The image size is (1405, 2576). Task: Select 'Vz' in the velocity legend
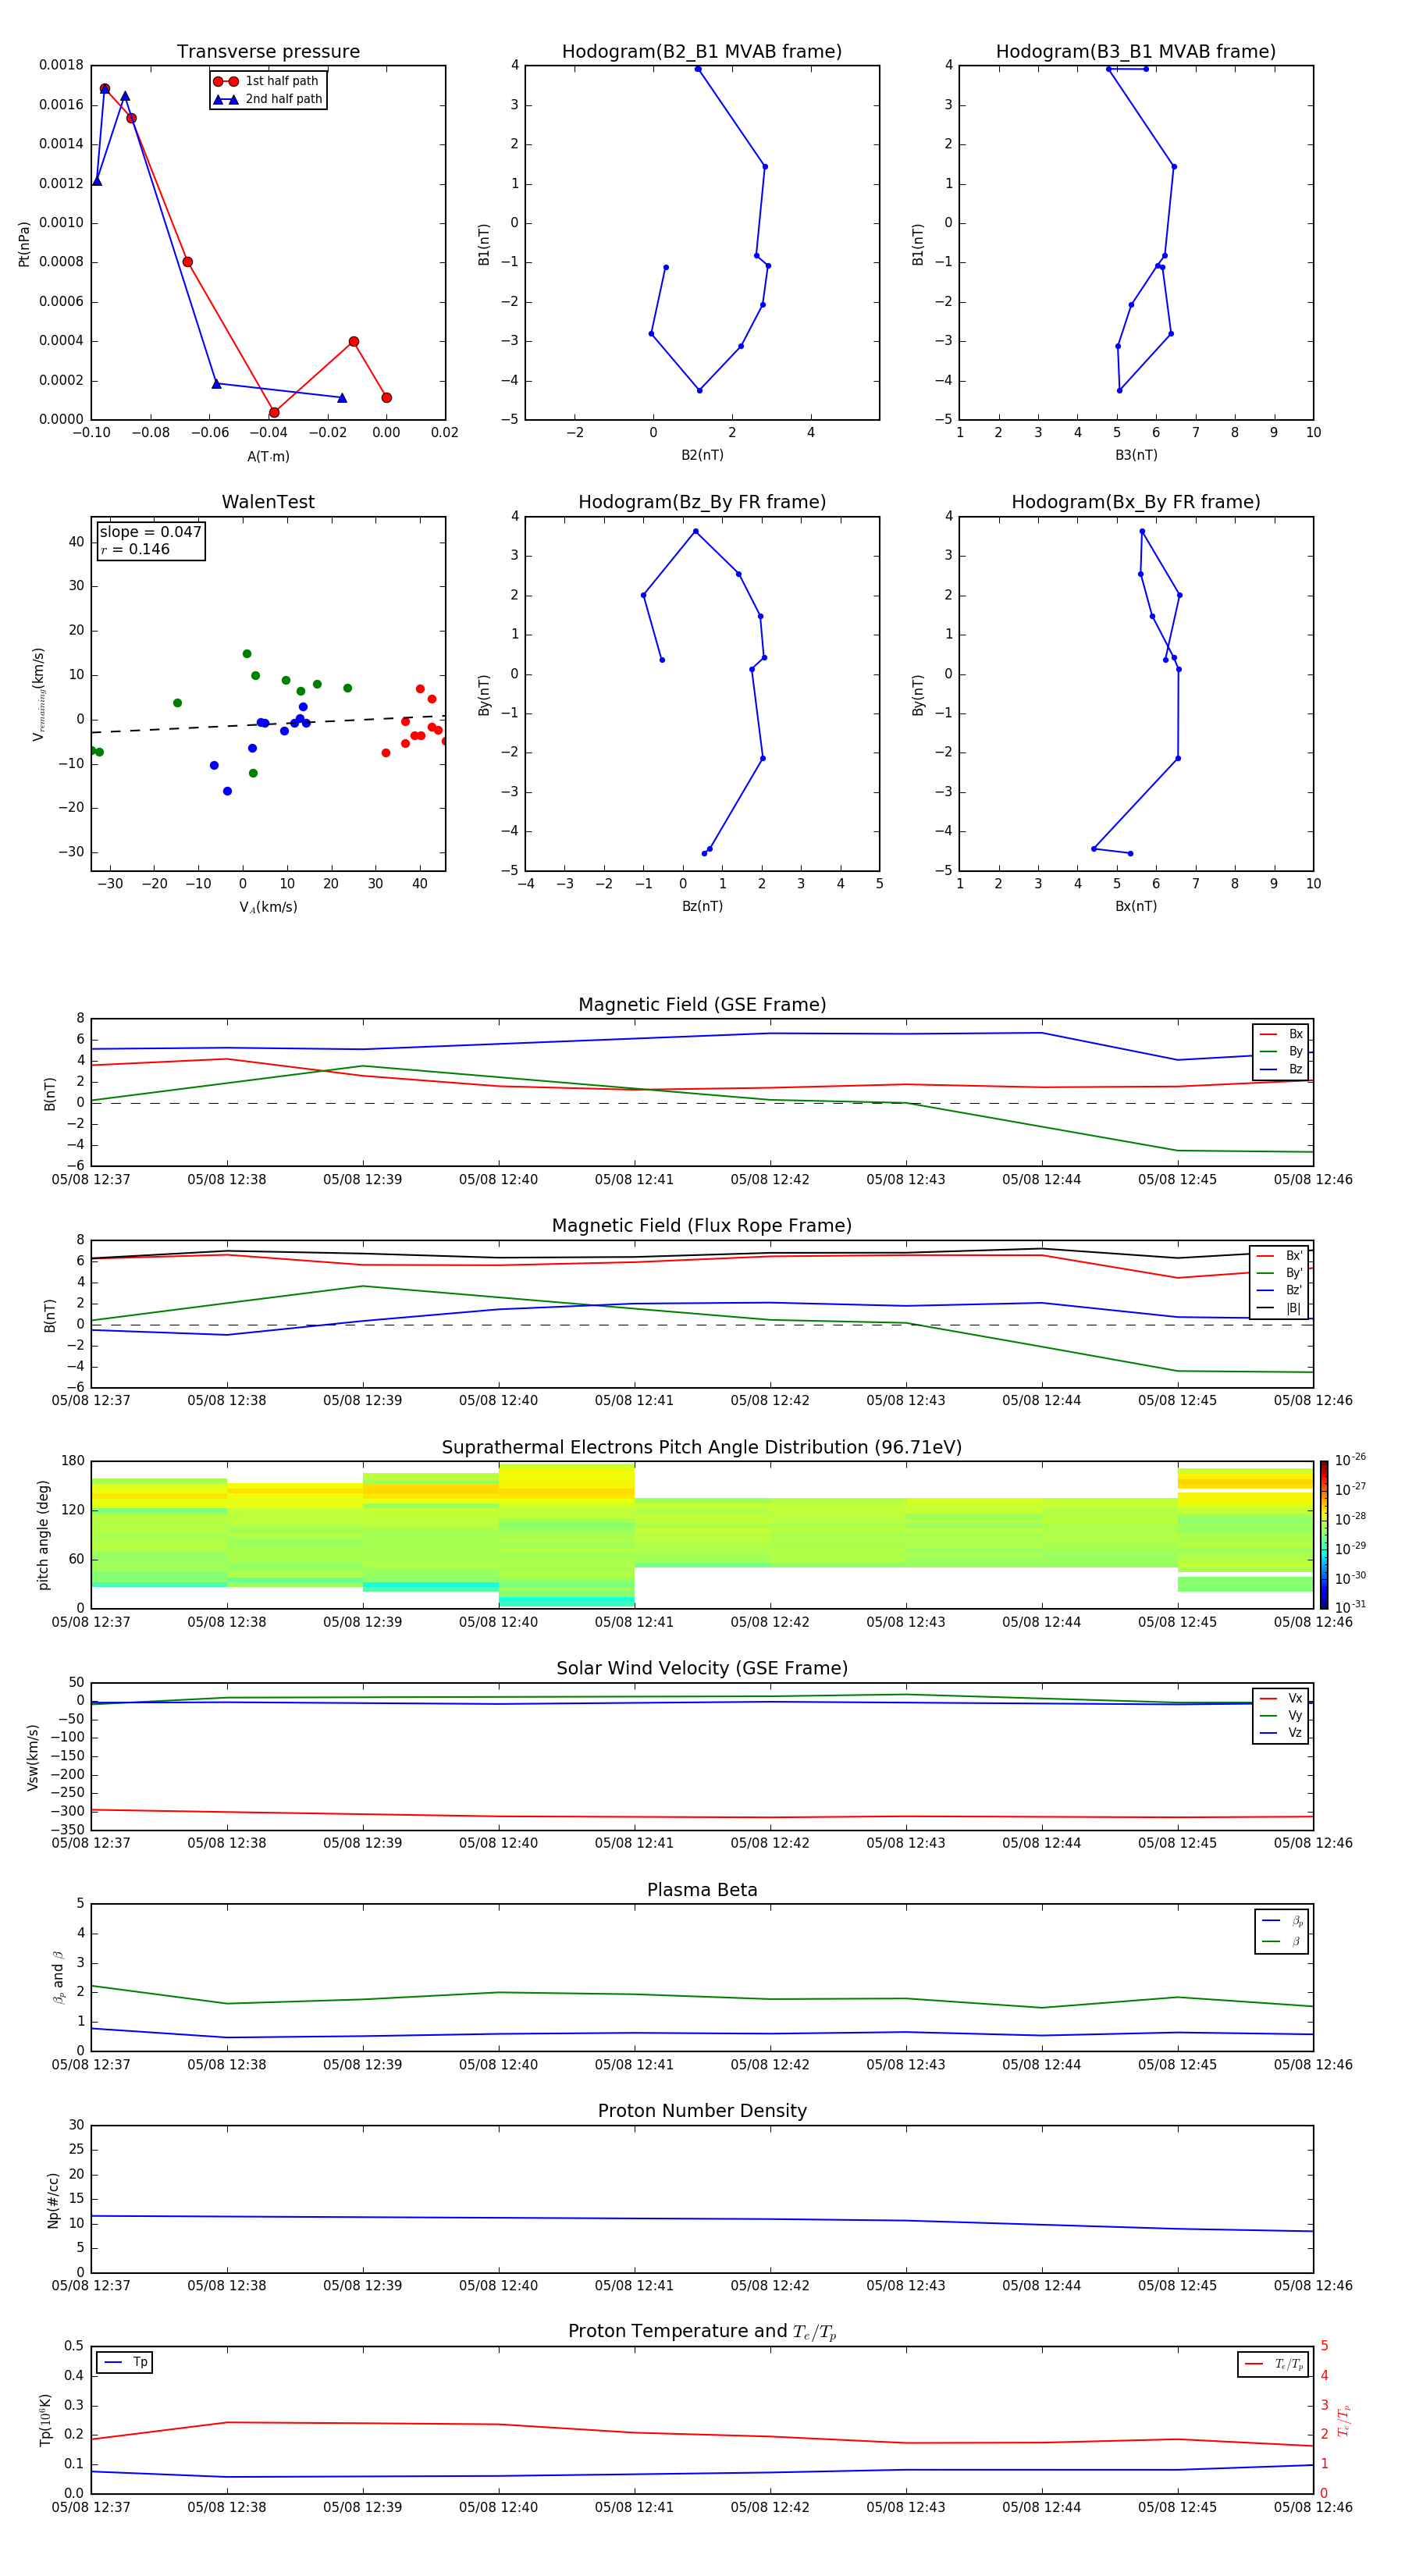pos(1281,1733)
